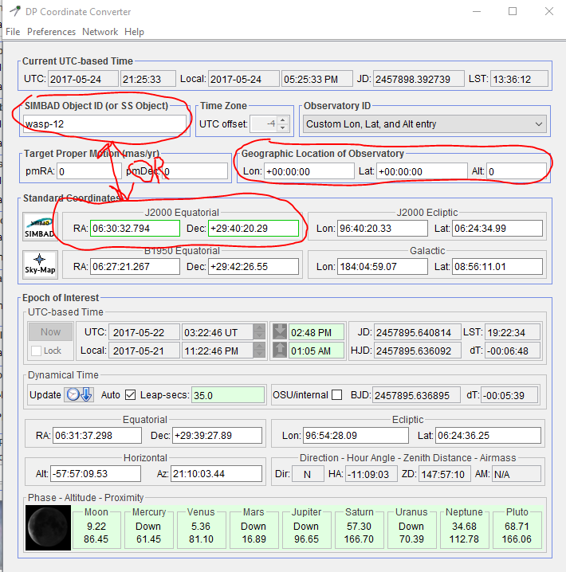Image resolution: width=566 pixels, height=572 pixels.
Task: Click the UTC time spinner arrows
Action: [x=259, y=331]
